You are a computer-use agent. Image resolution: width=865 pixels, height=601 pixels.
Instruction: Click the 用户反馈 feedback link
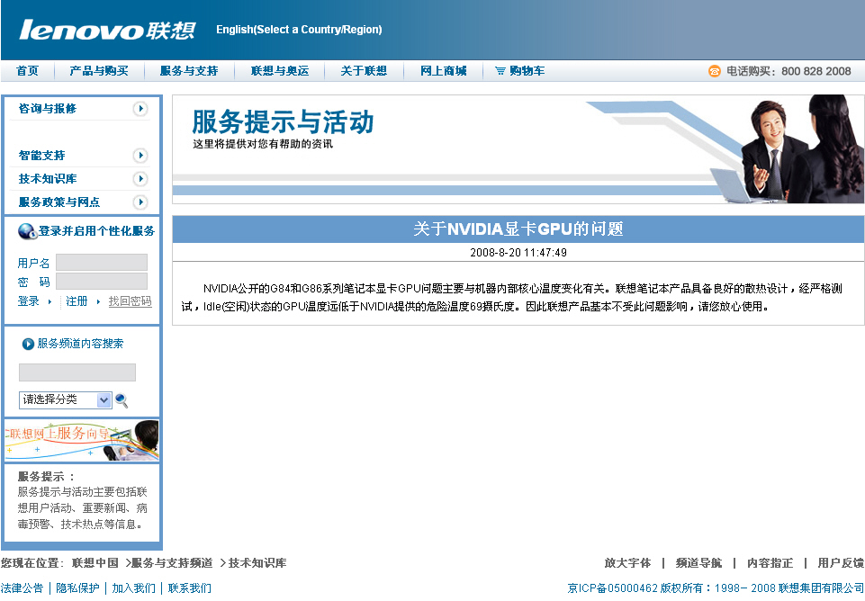(x=841, y=563)
